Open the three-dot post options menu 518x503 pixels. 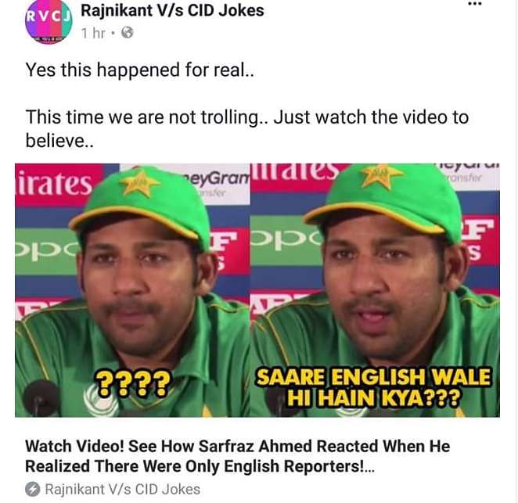475,4
